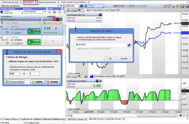Click the add indicator chart icon in top-right toolbar
Viewport: 189px width, 124px height.
coord(169,6)
